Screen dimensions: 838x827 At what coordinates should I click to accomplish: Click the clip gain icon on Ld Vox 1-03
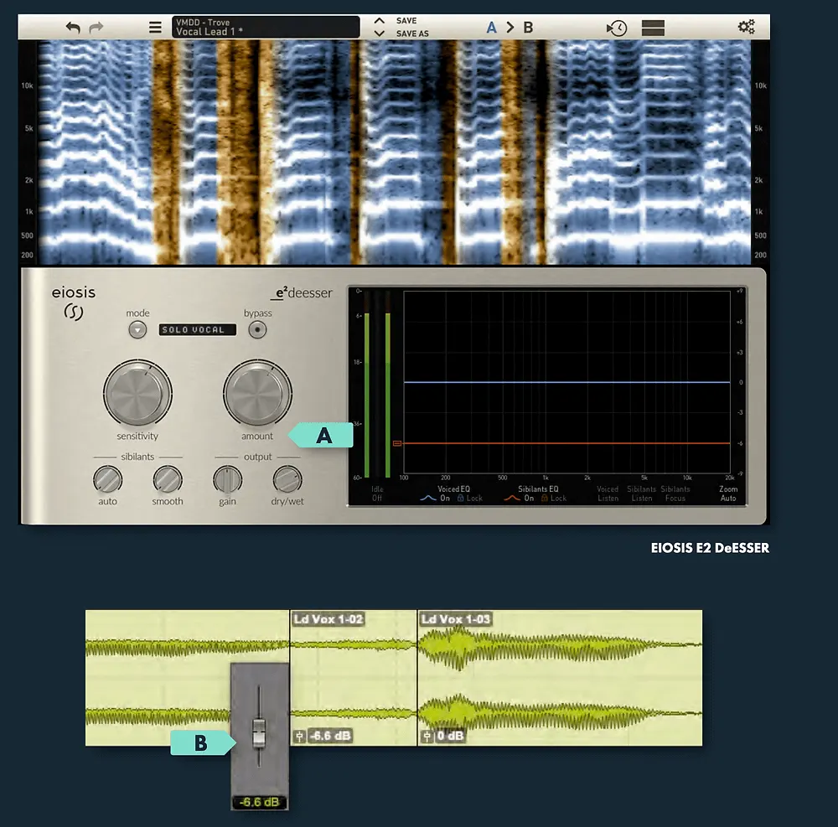pos(427,737)
